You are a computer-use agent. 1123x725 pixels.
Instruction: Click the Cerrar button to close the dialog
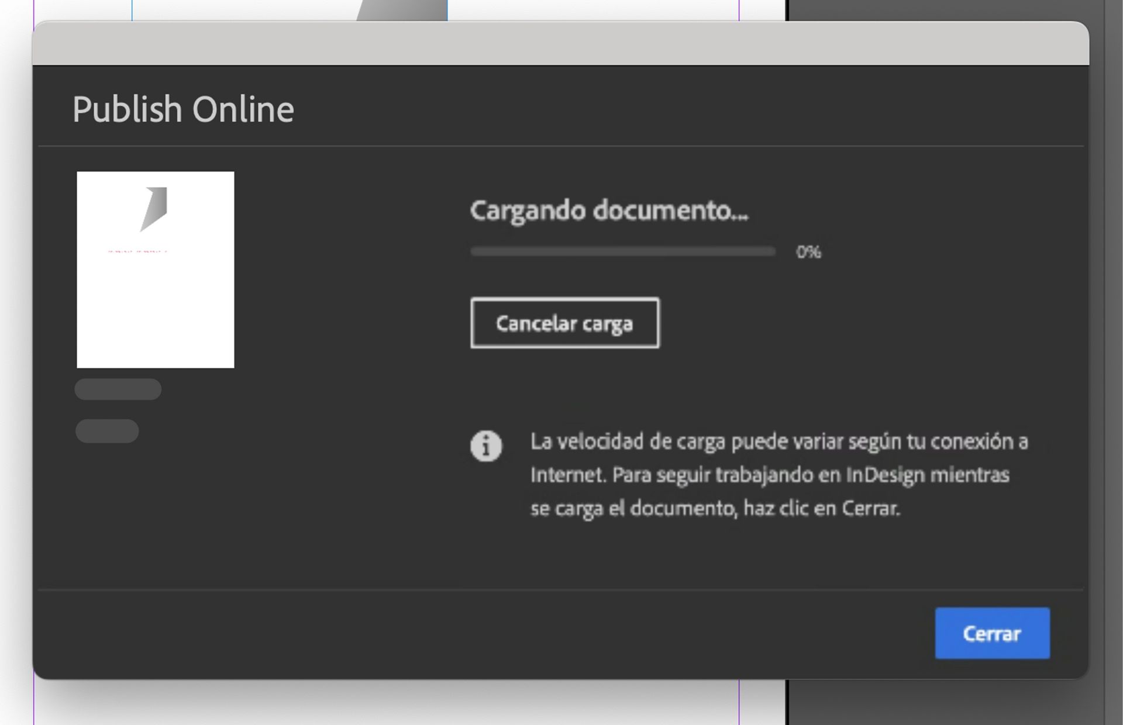pyautogui.click(x=992, y=633)
